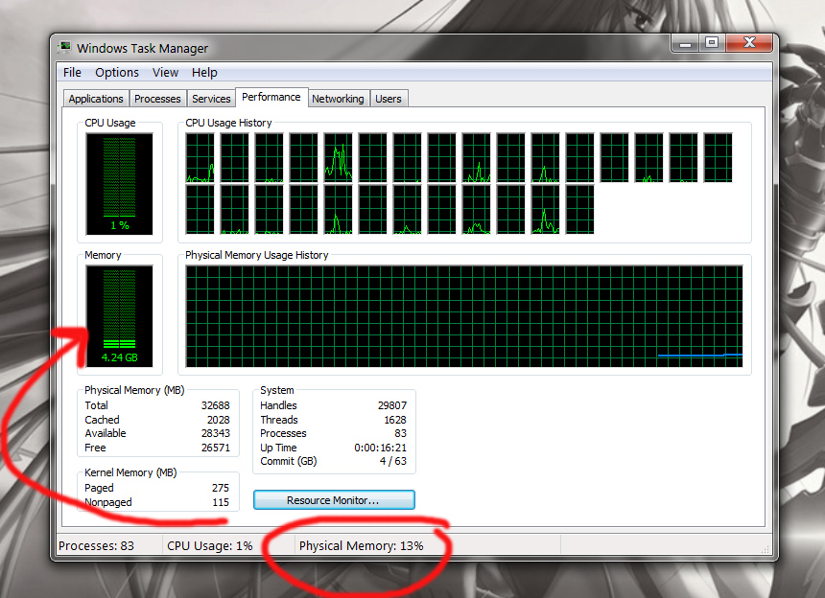The width and height of the screenshot is (825, 598).
Task: Click 'CPU Usage: 1%' in the status bar
Action: pos(210,546)
